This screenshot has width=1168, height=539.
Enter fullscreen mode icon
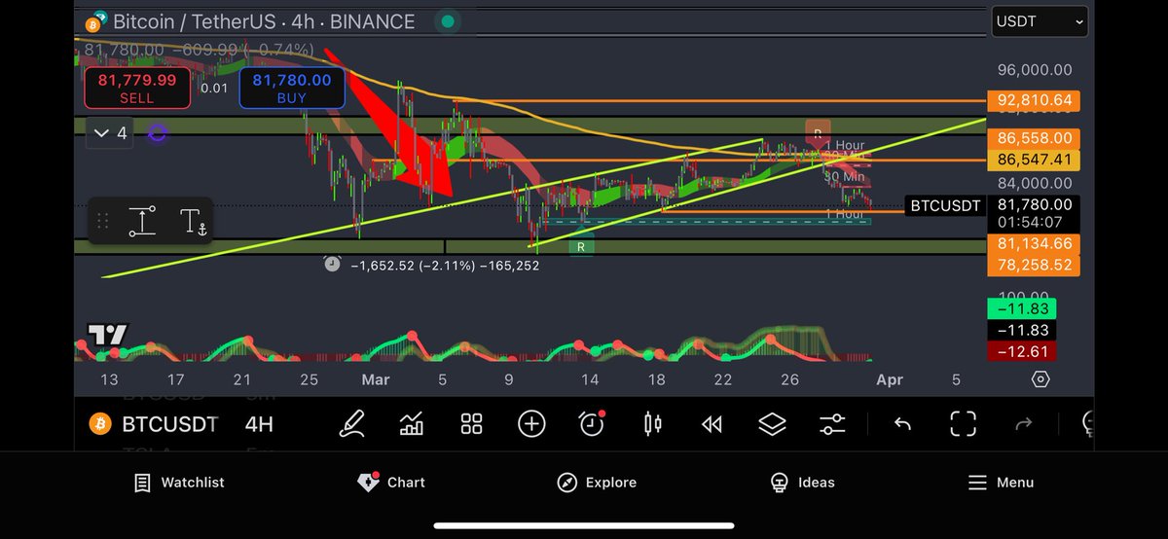pyautogui.click(x=963, y=423)
